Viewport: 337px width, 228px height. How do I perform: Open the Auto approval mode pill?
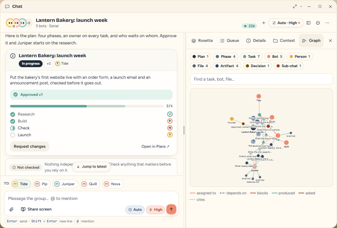(135, 210)
